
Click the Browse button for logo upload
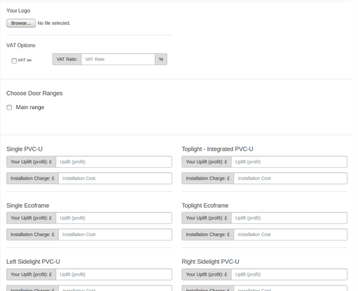tap(21, 23)
